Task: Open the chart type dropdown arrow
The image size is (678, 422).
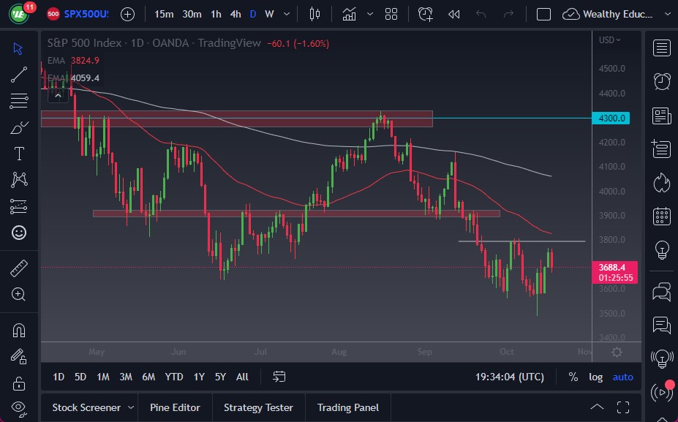Action: pos(369,14)
